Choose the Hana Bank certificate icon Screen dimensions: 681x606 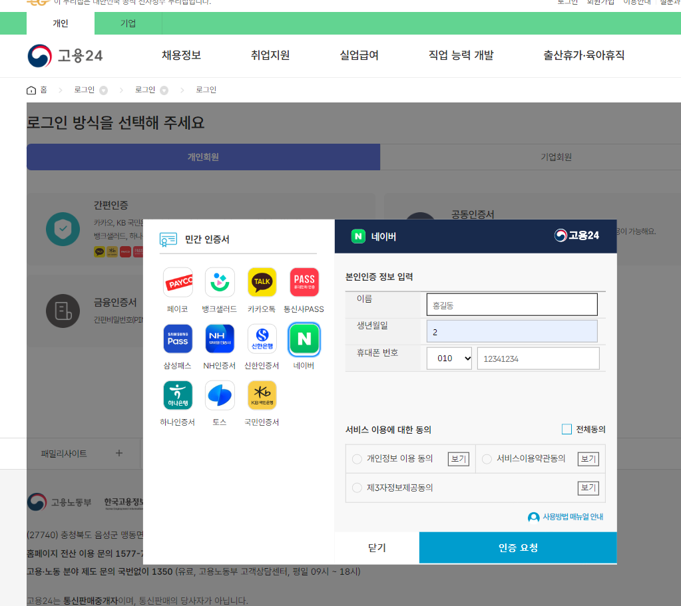tap(178, 395)
